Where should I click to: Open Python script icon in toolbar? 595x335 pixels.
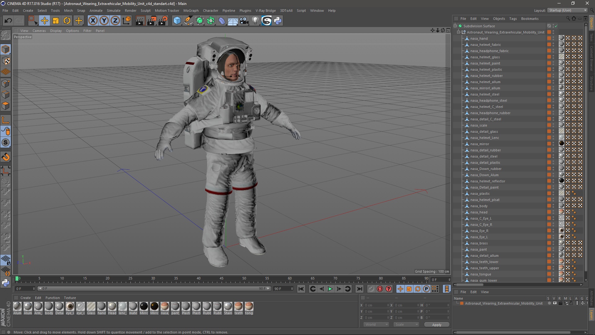pos(278,21)
